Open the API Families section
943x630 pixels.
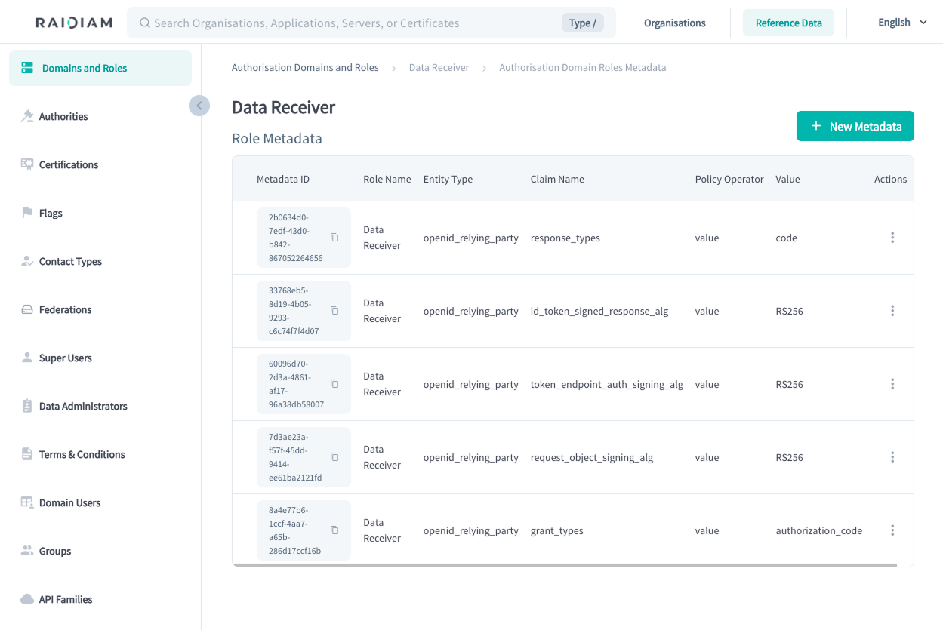pyautogui.click(x=65, y=599)
